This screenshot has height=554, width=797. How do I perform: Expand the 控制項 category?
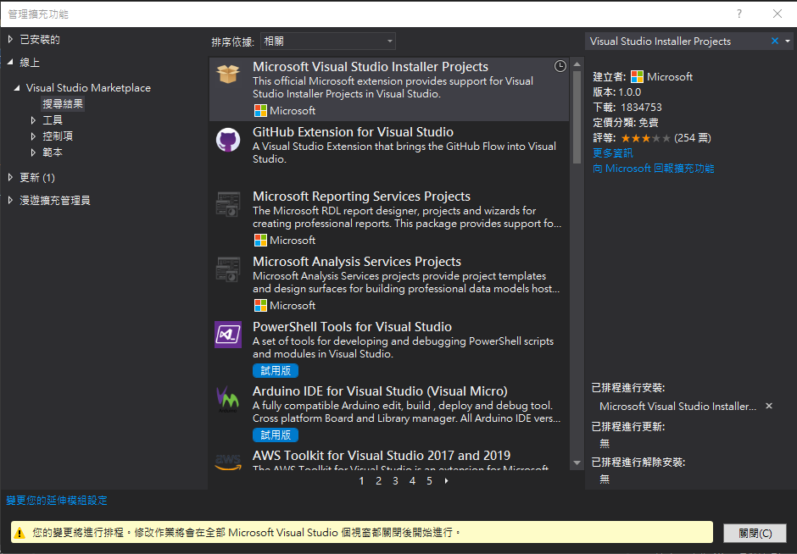(x=33, y=136)
